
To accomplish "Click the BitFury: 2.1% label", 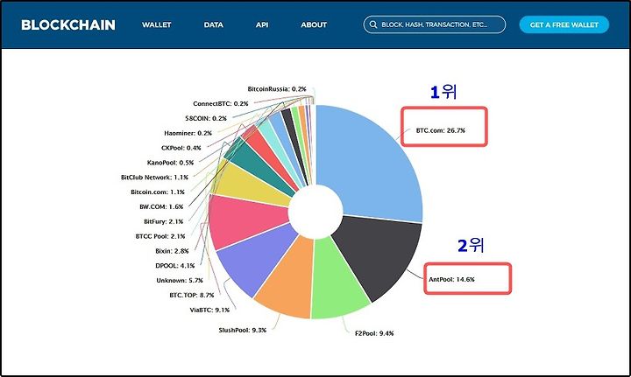I will click(163, 221).
